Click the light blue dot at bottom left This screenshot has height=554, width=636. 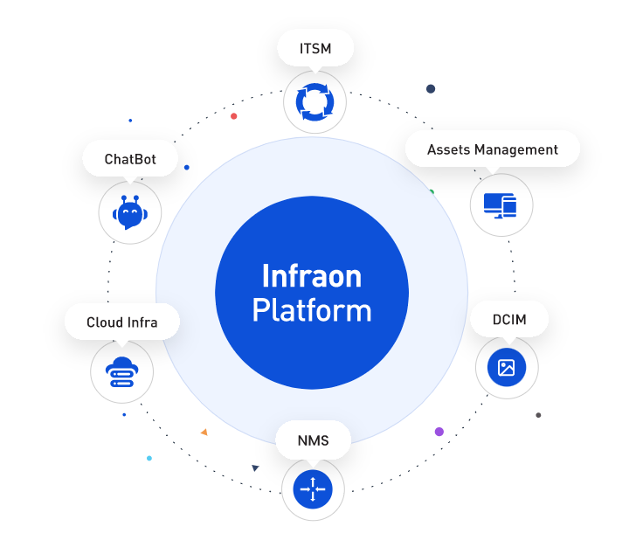(149, 458)
